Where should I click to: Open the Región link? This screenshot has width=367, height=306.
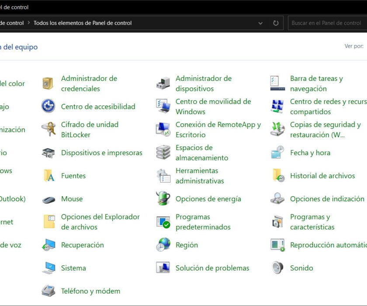(x=187, y=245)
